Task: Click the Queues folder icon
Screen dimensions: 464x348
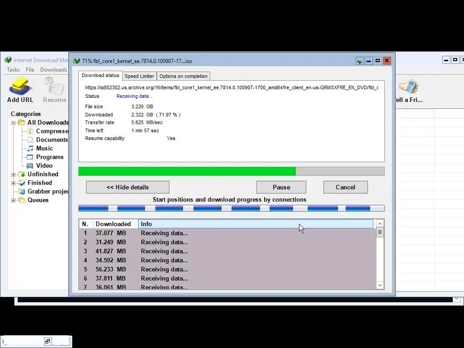Action: point(22,200)
